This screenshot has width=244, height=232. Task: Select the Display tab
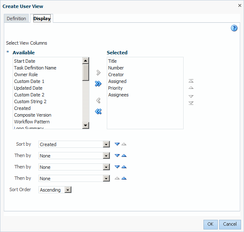[42, 19]
